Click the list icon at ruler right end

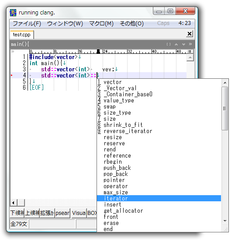pyautogui.click(x=190, y=51)
